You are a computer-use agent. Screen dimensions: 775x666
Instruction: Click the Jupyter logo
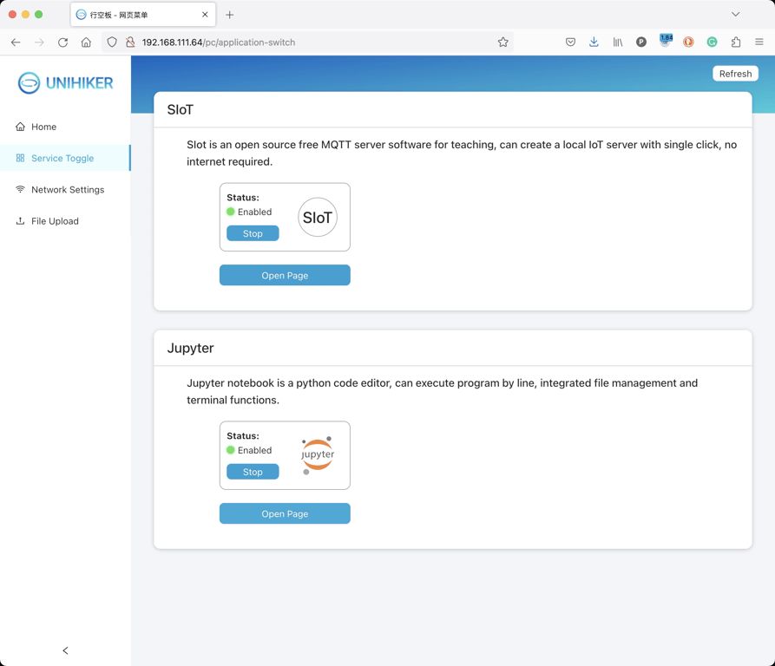318,455
